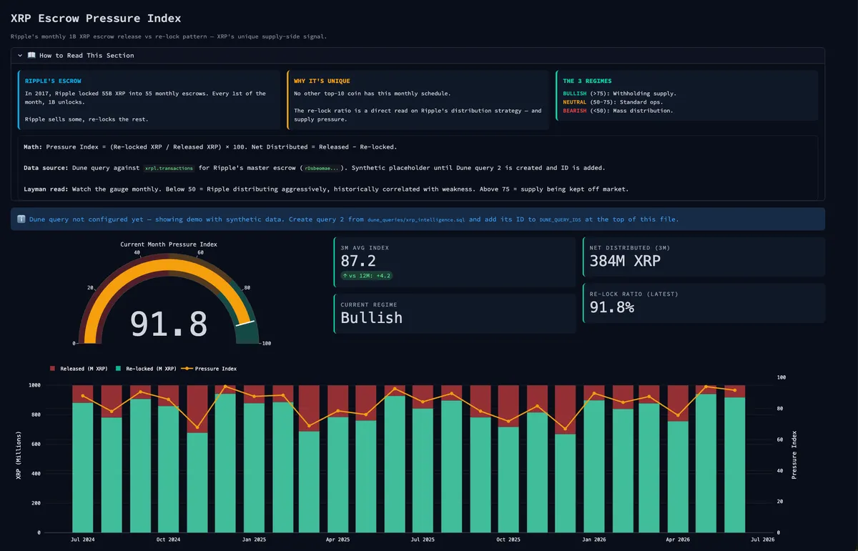The width and height of the screenshot is (858, 551).
Task: Click the info icon in Dune query notice
Action: pos(21,219)
